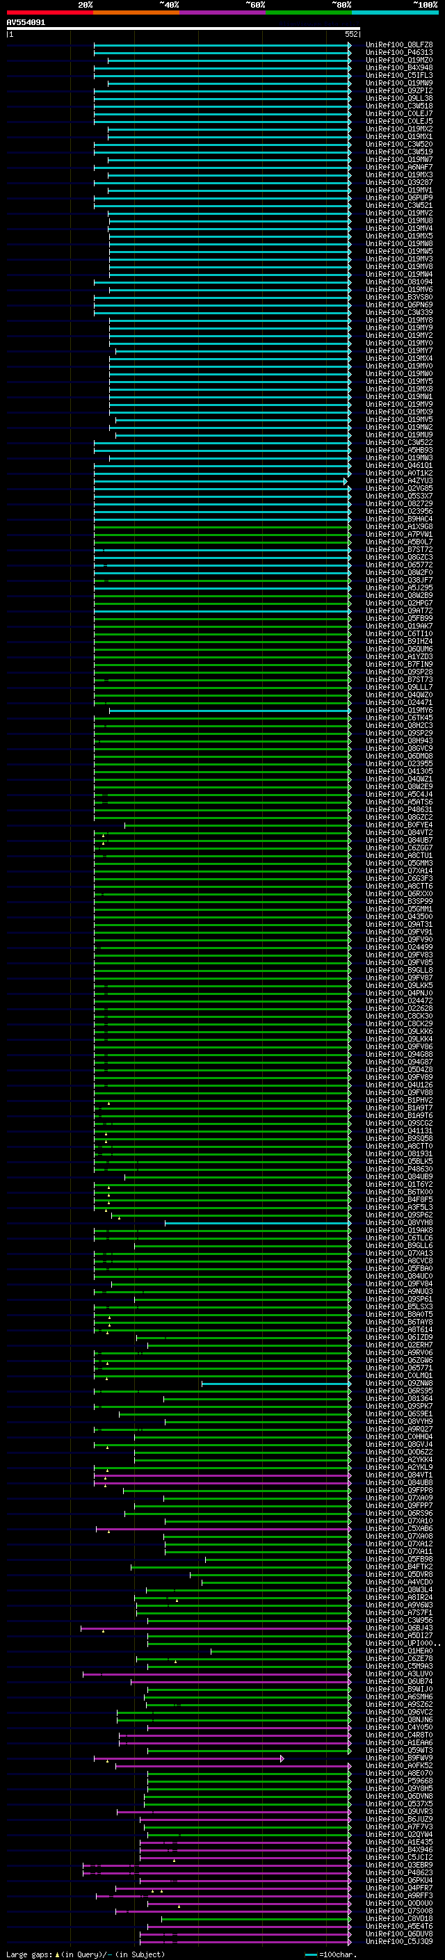This screenshot has height=1960, width=445.
Task: Click the UniRef100_B3VS80 label
Action: pyautogui.click(x=399, y=298)
